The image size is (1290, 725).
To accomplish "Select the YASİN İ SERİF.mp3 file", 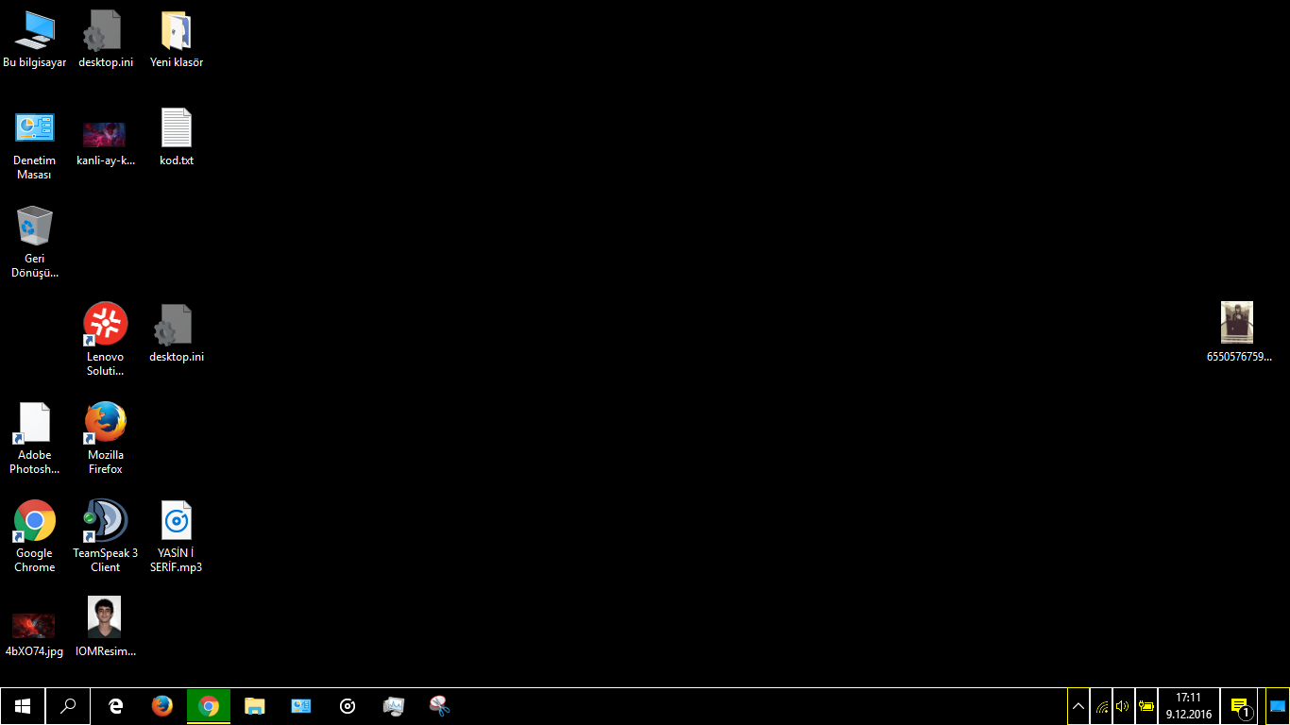I will 177,537.
